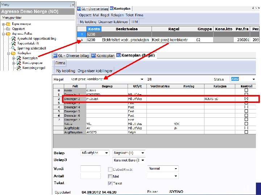
Task: Toggle Kontroll checkbox for Avgiftssystem row
Action: tap(246, 132)
